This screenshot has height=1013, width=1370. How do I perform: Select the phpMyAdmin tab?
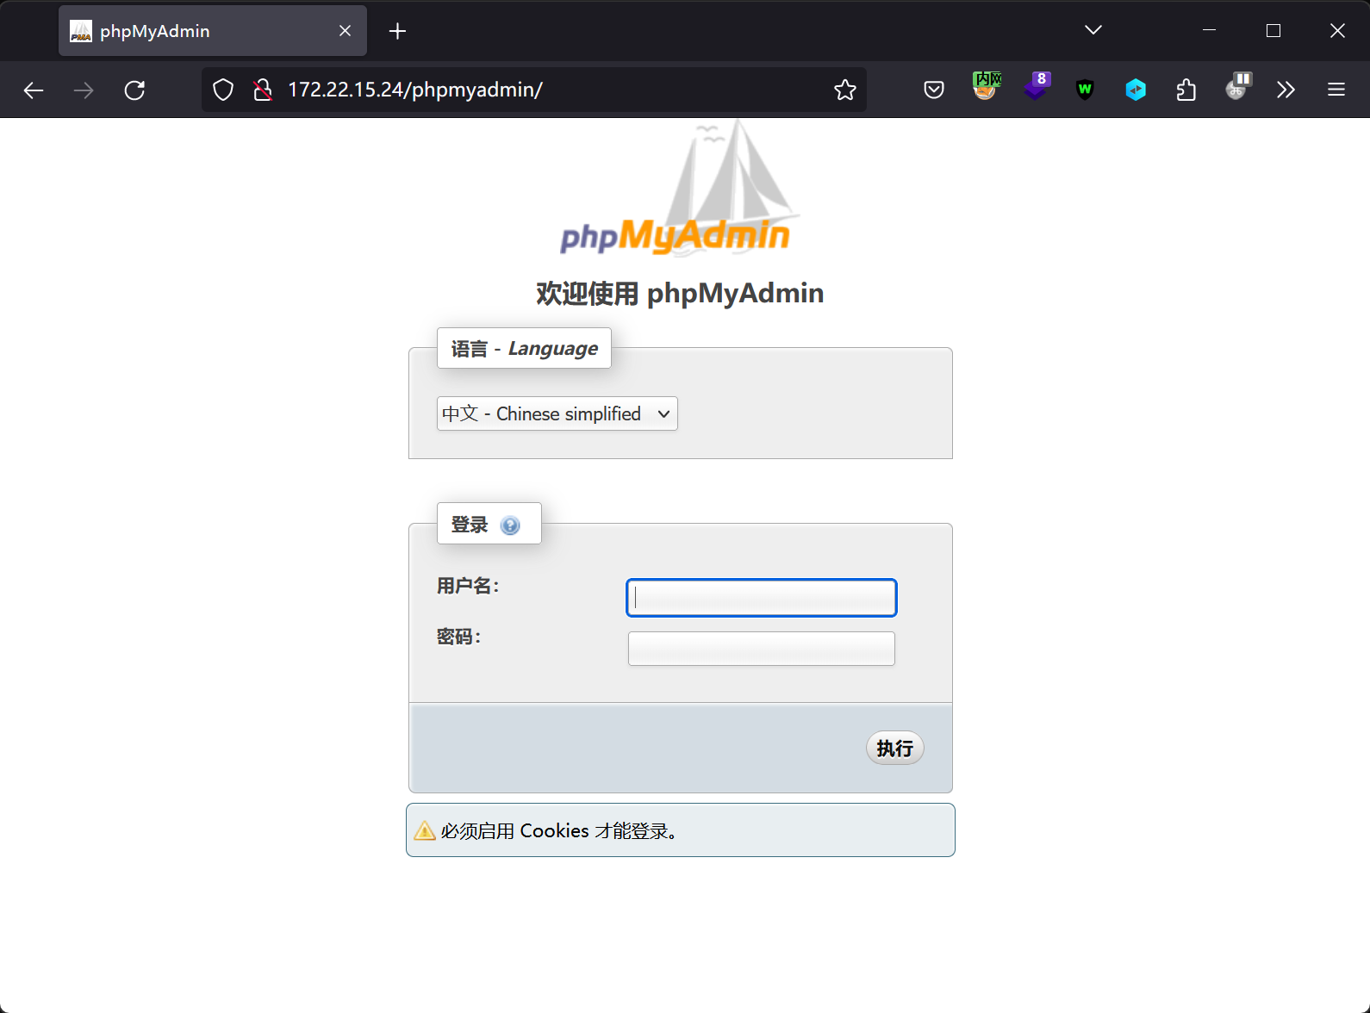(213, 31)
